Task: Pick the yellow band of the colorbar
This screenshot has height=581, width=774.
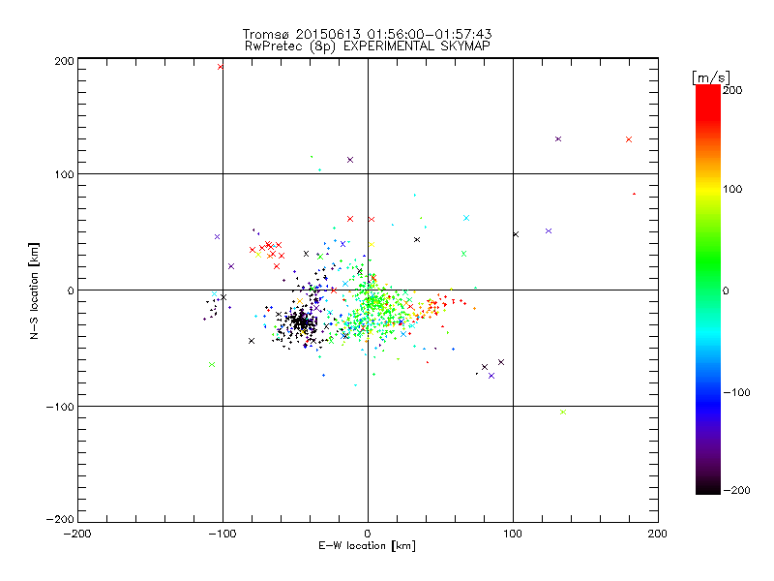Action: point(708,189)
